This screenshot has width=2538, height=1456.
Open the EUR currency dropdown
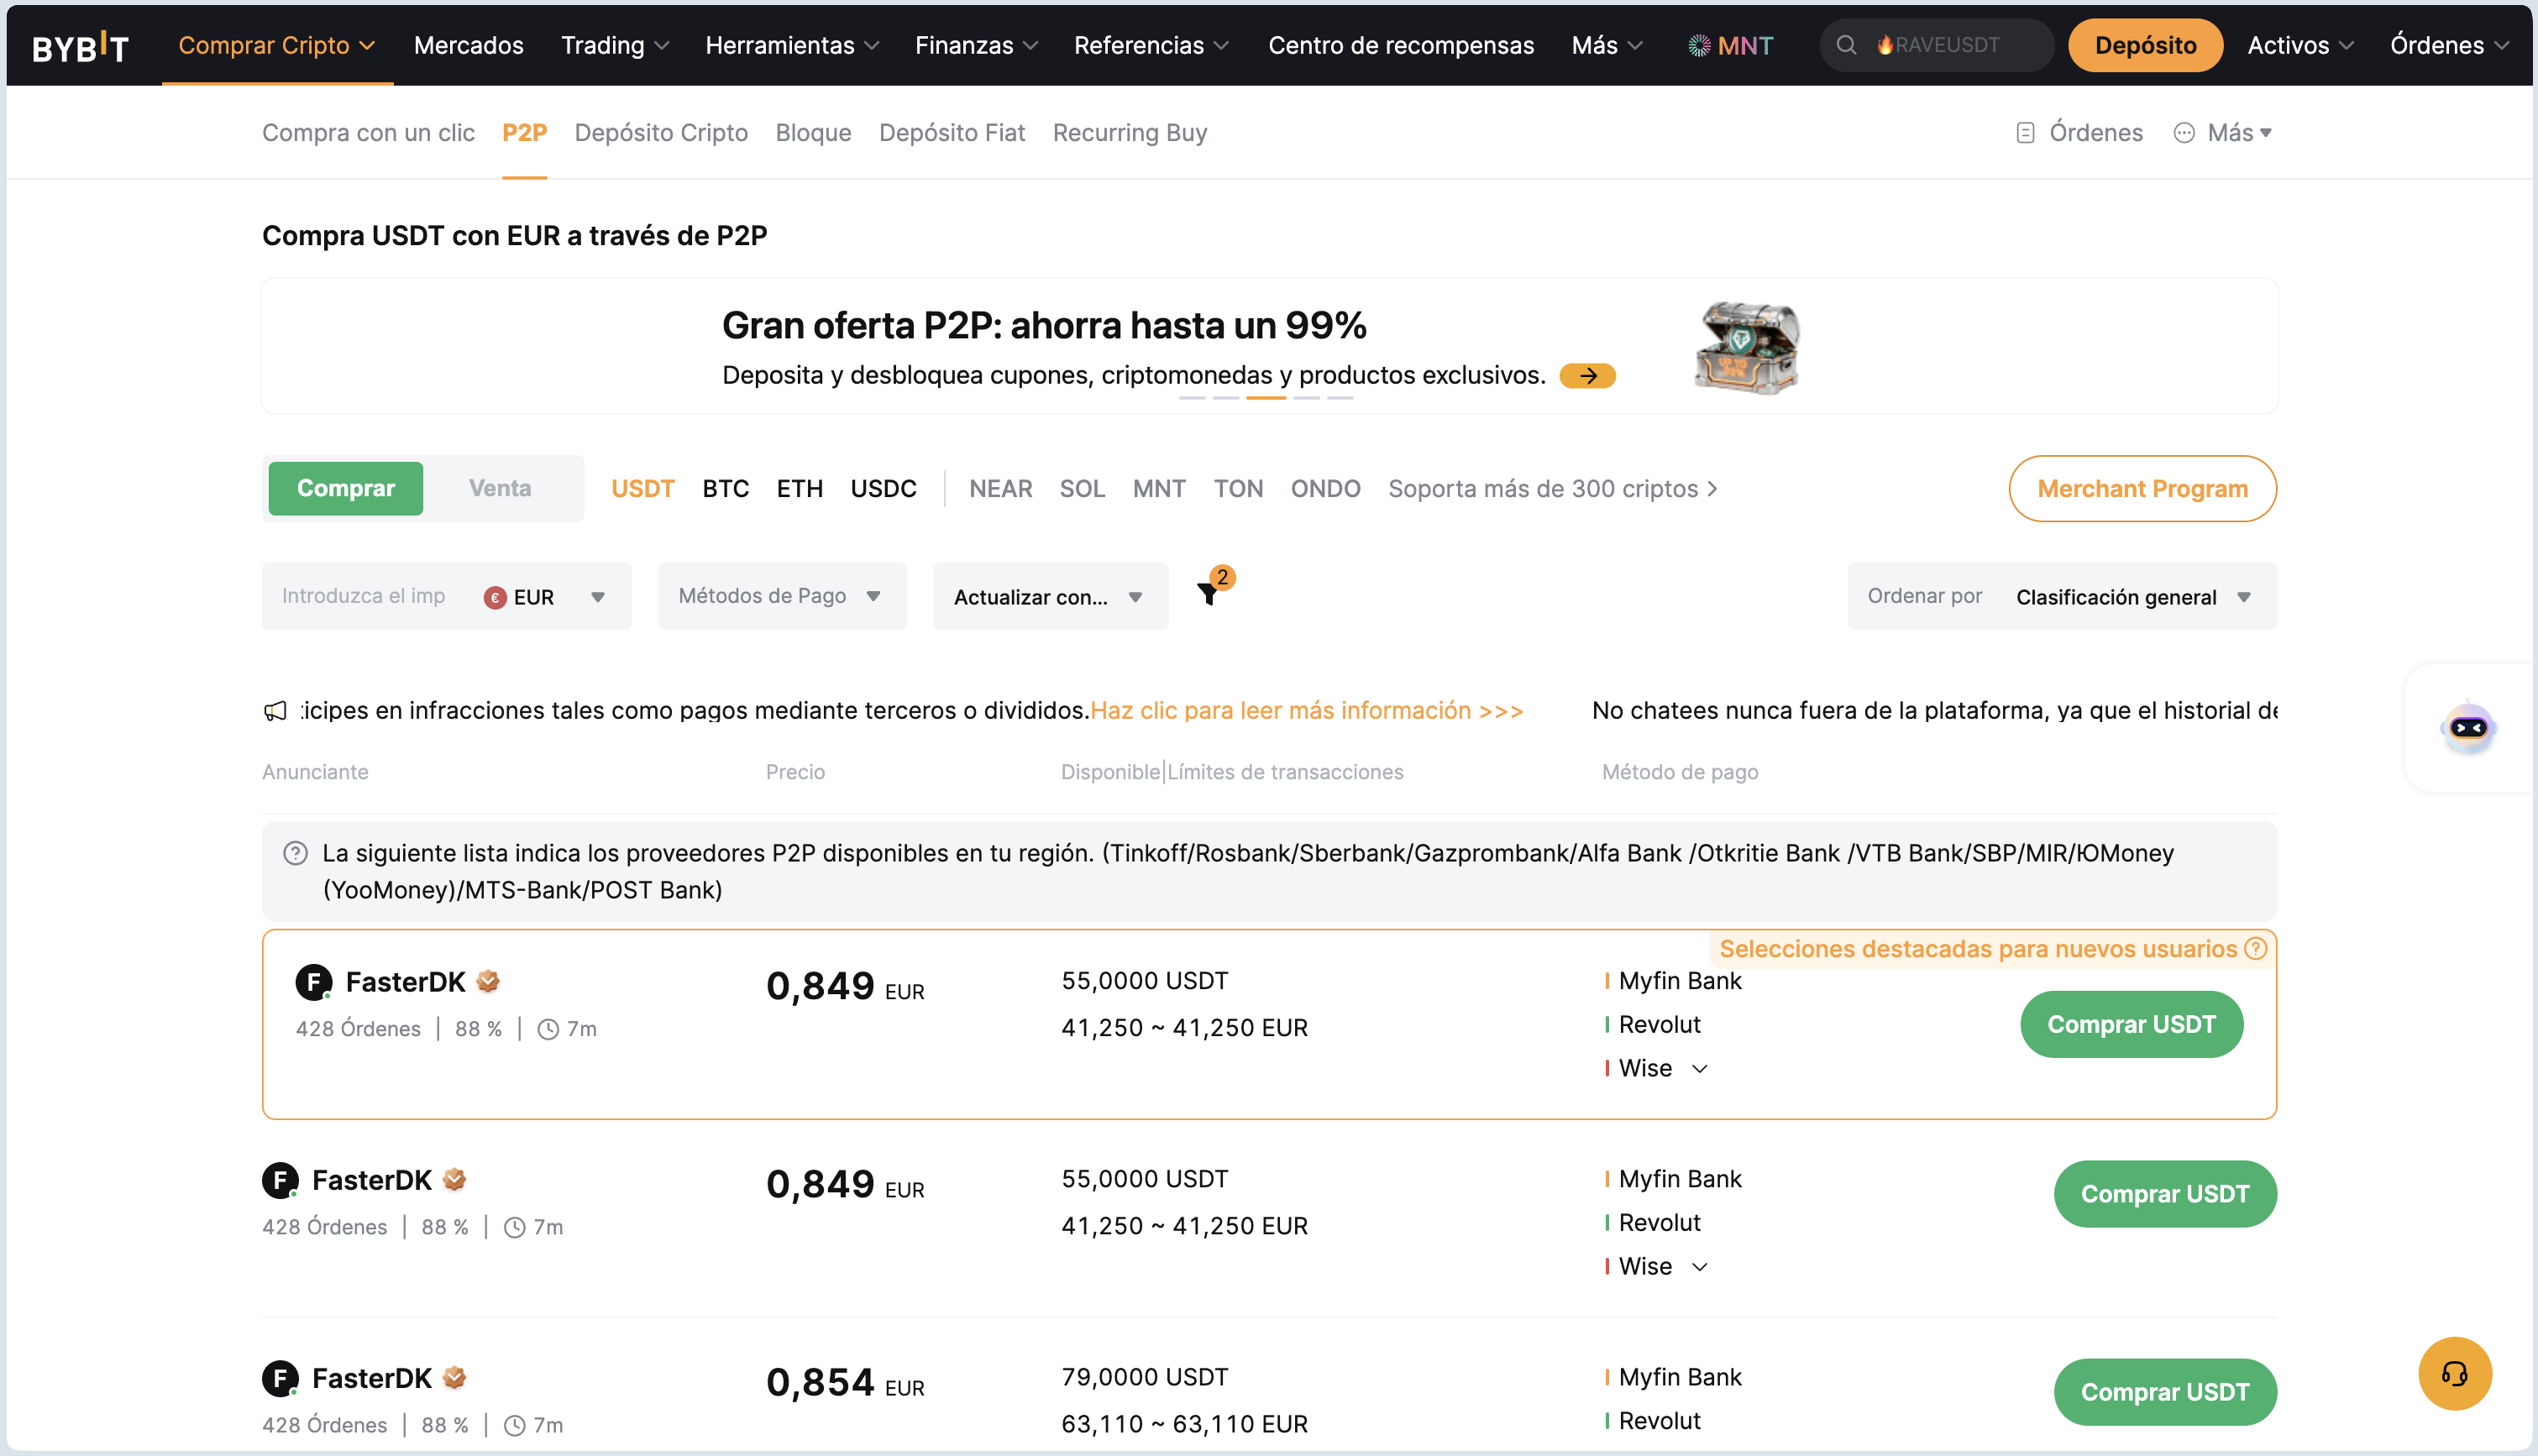click(x=546, y=597)
